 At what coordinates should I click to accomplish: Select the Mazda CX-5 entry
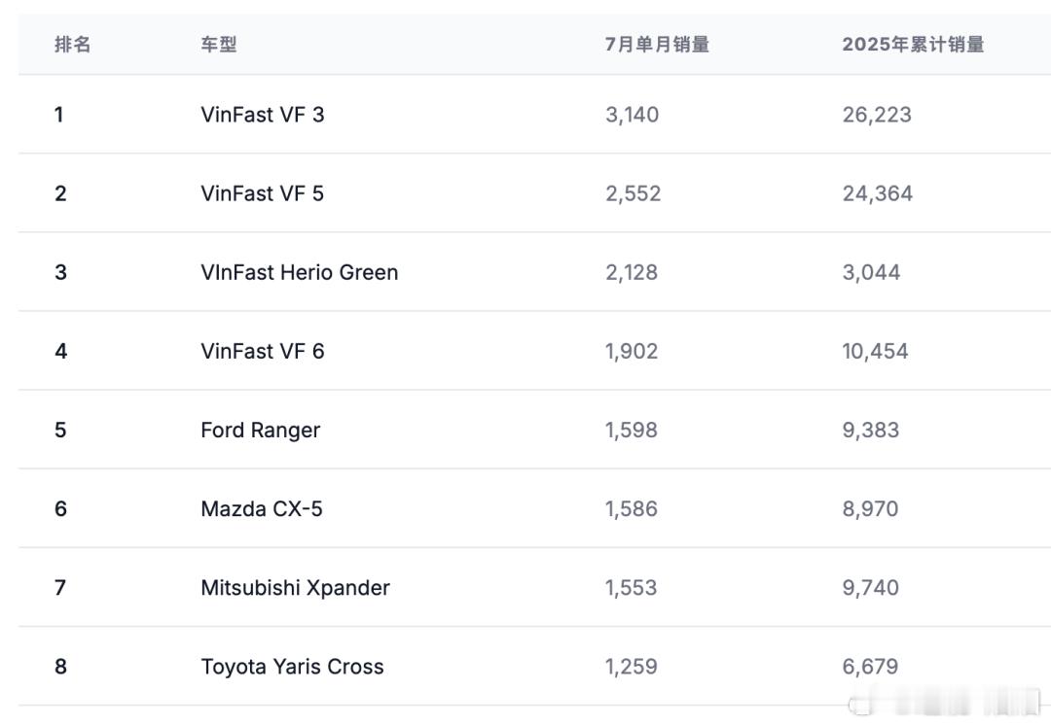coord(262,508)
